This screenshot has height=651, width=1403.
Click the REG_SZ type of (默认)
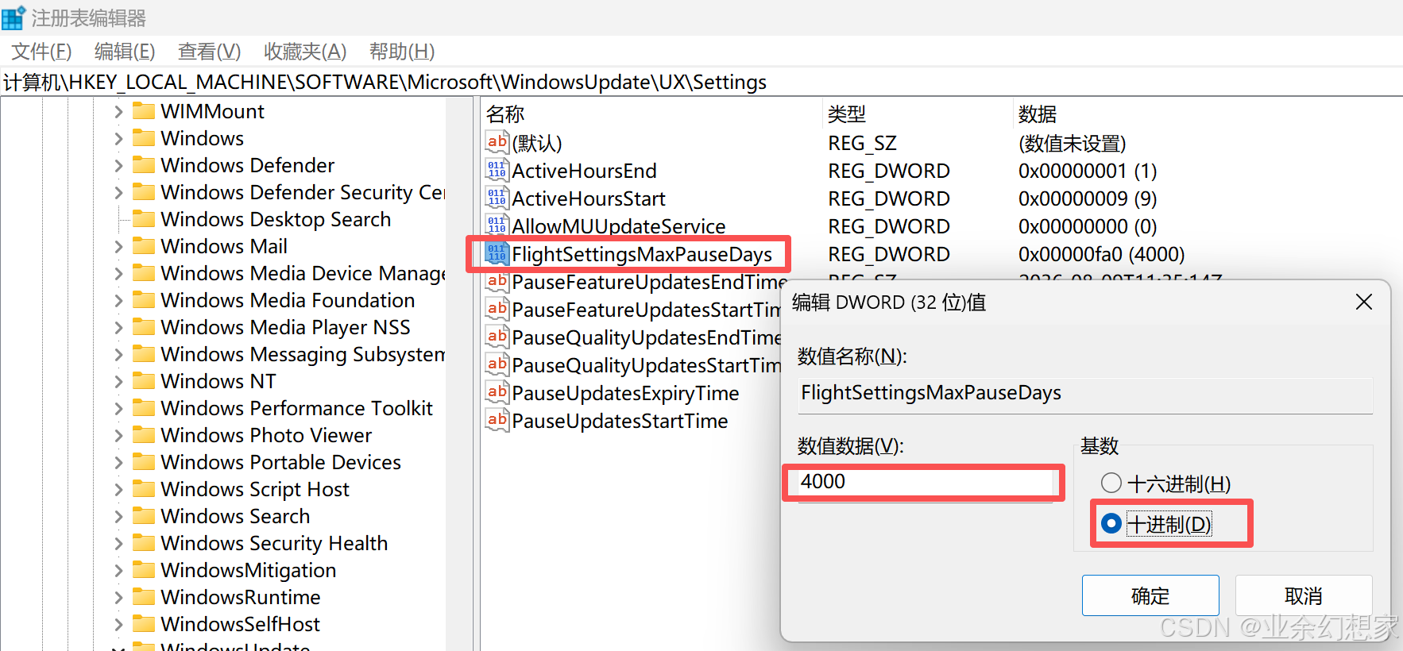(x=862, y=143)
